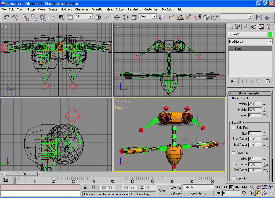
Task: Collapse the Bone Parameters rollout
Action: click(x=250, y=93)
